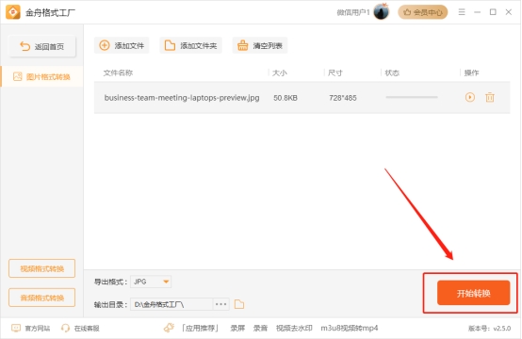Image resolution: width=522 pixels, height=339 pixels.
Task: Open 在线客服 headset support link
Action: [81, 329]
